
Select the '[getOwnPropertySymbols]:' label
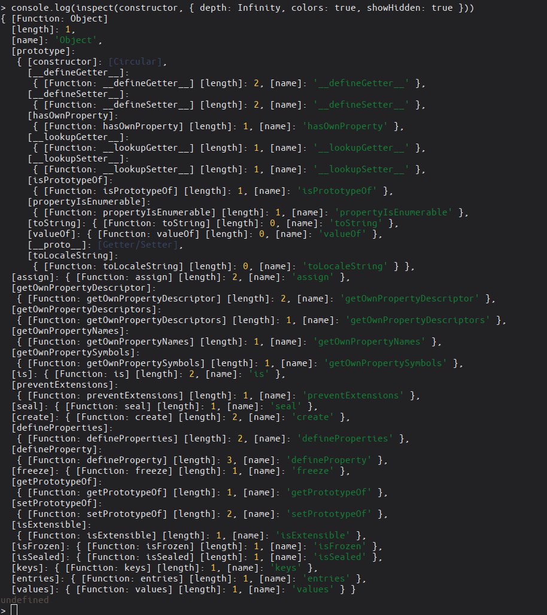(x=75, y=352)
